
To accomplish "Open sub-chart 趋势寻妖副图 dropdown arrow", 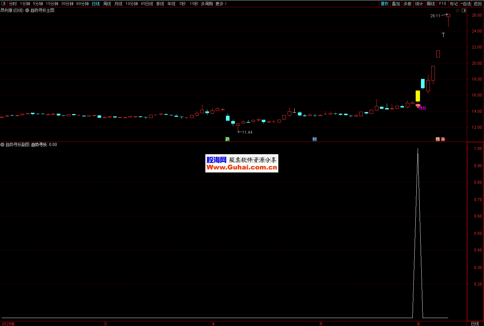I will point(2,145).
